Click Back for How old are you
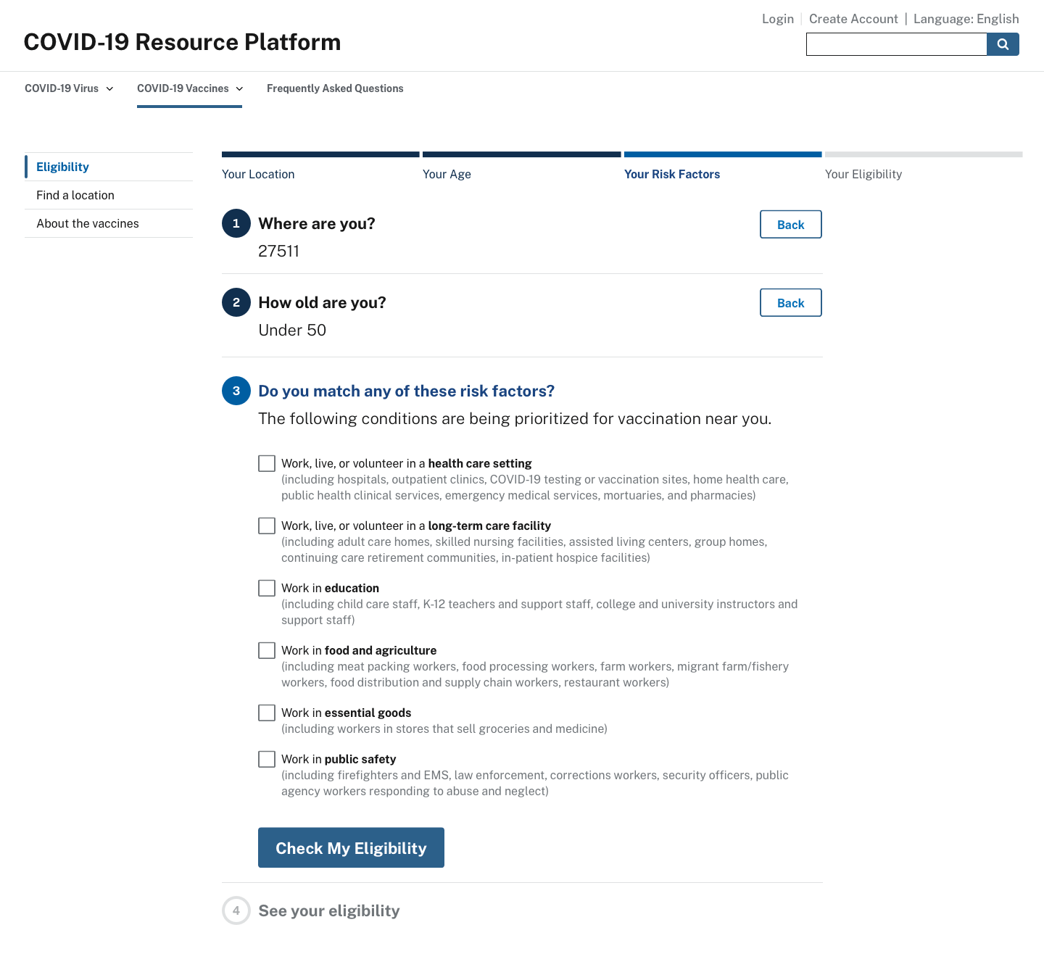The width and height of the screenshot is (1044, 967). (791, 303)
